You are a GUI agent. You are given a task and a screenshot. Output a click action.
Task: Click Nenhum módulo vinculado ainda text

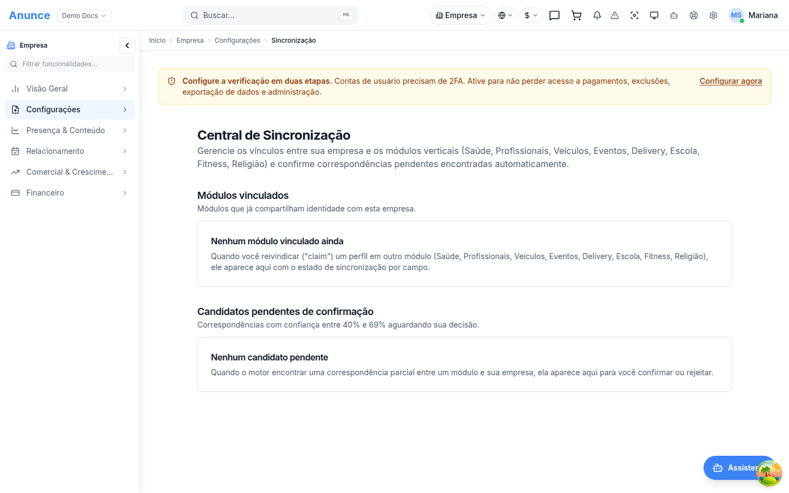(277, 241)
